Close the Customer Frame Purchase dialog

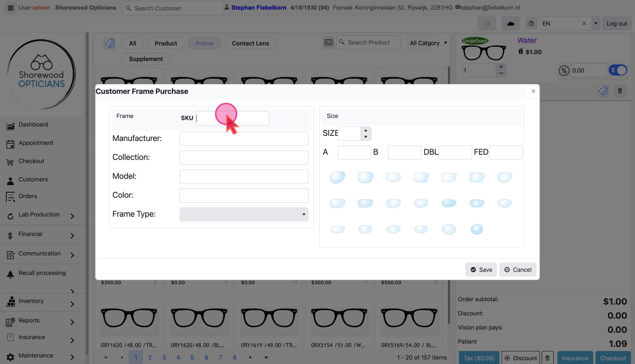click(533, 91)
